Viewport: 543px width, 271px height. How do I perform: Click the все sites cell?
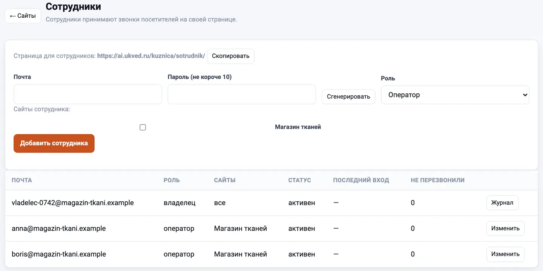click(x=220, y=203)
